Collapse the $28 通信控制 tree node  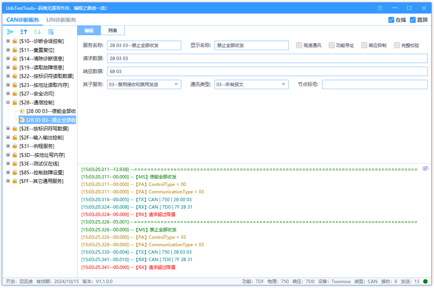point(8,102)
